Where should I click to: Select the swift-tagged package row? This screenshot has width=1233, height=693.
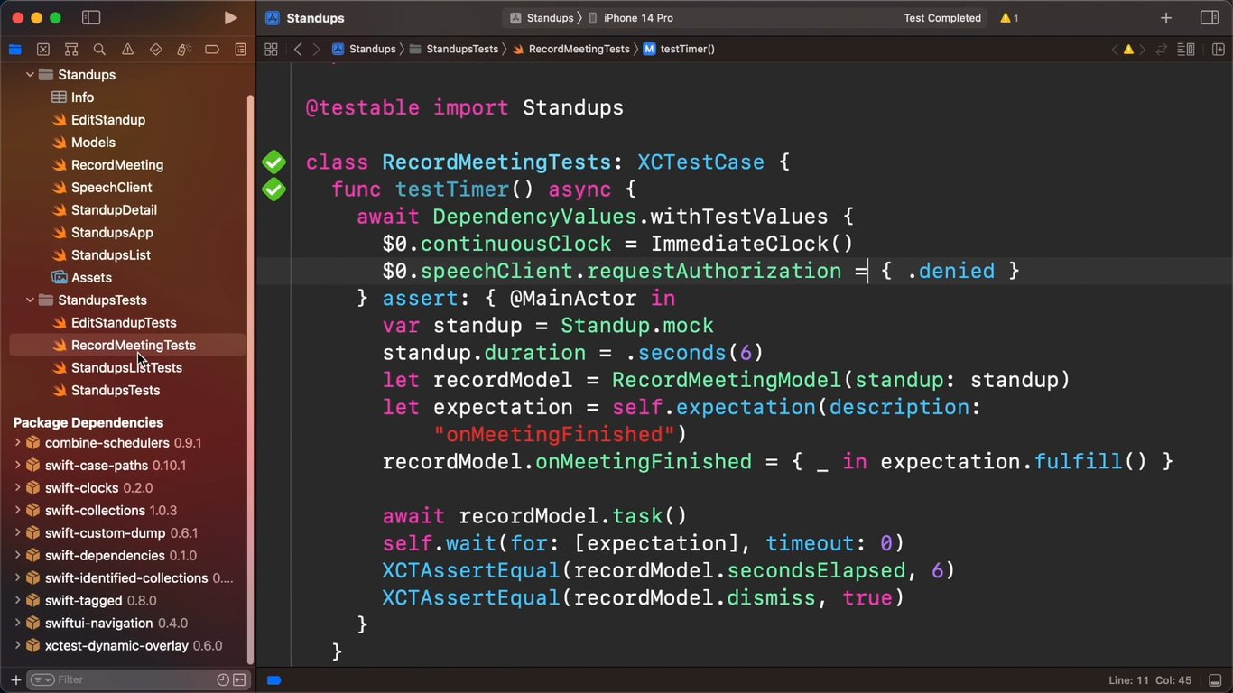pyautogui.click(x=127, y=601)
